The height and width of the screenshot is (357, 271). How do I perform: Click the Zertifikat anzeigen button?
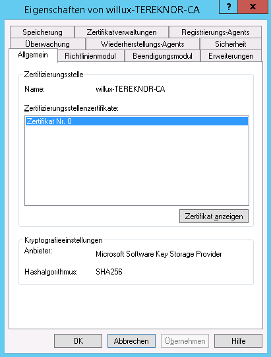click(214, 216)
